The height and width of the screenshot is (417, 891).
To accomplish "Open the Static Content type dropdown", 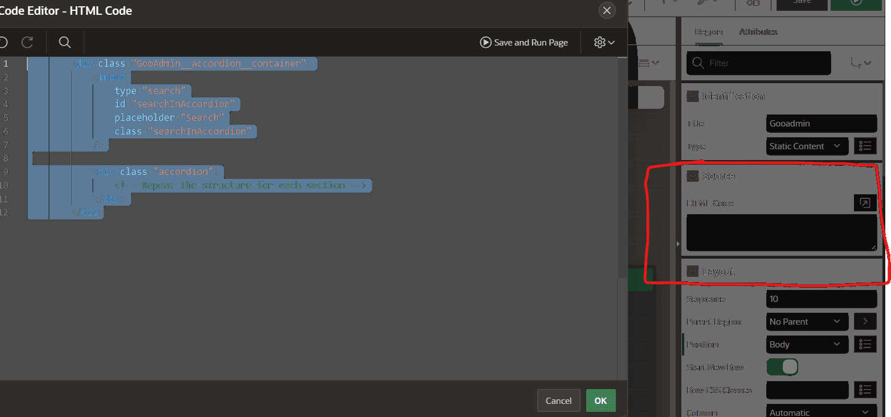I will tap(807, 146).
